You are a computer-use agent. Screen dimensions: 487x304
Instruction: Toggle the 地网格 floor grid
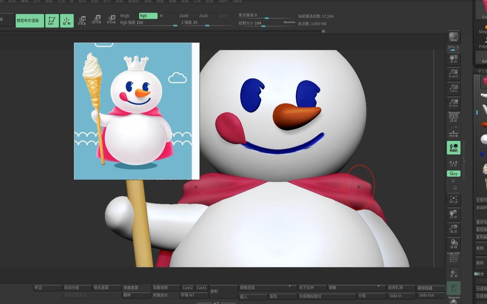453,133
